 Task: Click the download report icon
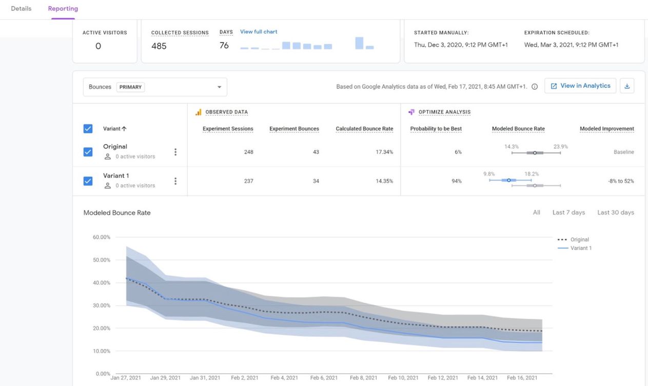click(x=627, y=86)
